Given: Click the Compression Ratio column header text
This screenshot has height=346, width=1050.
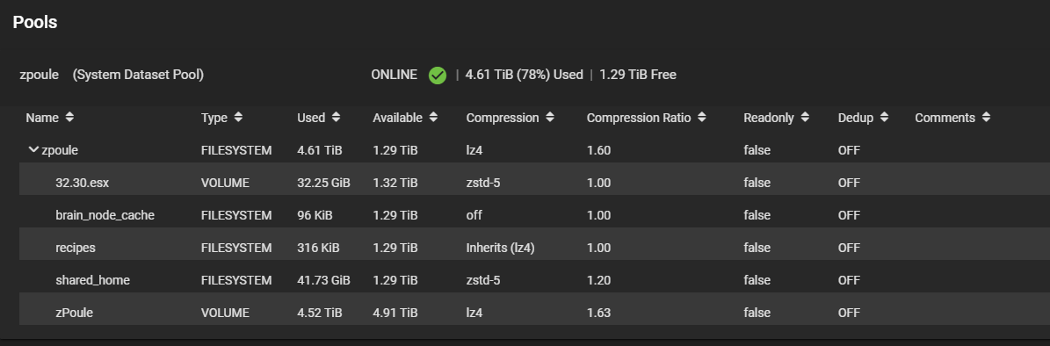Looking at the screenshot, I should 638,118.
